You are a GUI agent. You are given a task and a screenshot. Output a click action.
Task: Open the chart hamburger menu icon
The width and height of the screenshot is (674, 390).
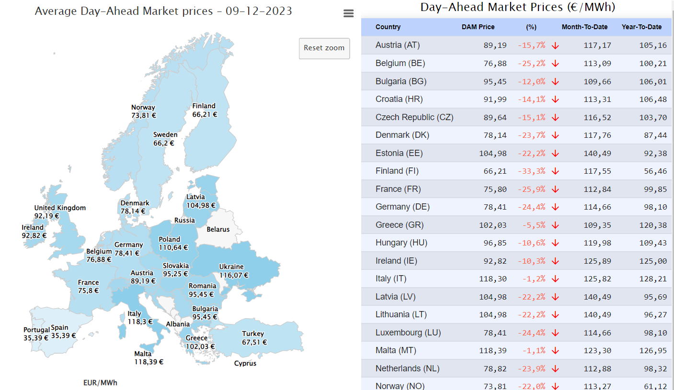tap(349, 14)
